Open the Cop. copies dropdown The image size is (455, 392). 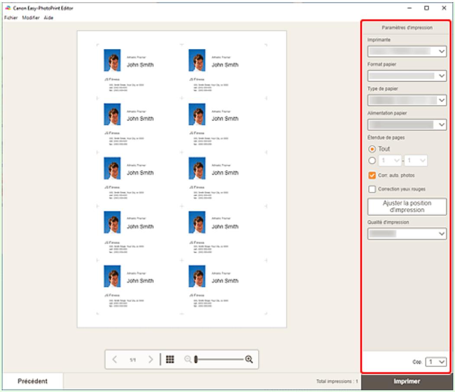[x=436, y=362]
